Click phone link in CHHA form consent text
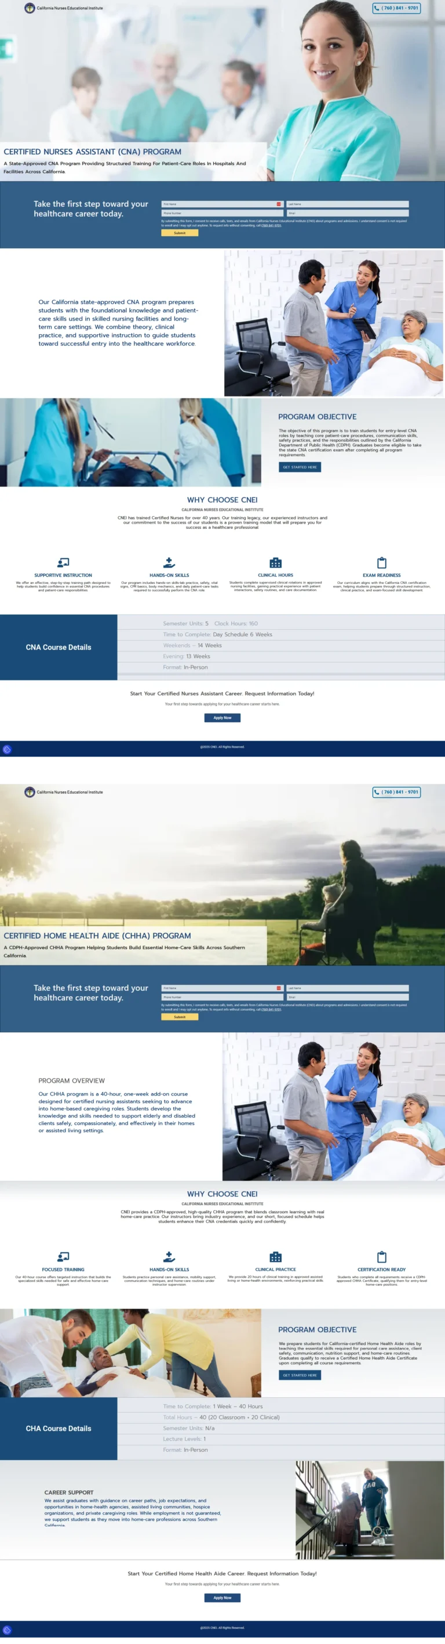Screen dimensions: 445x1644 271,1009
